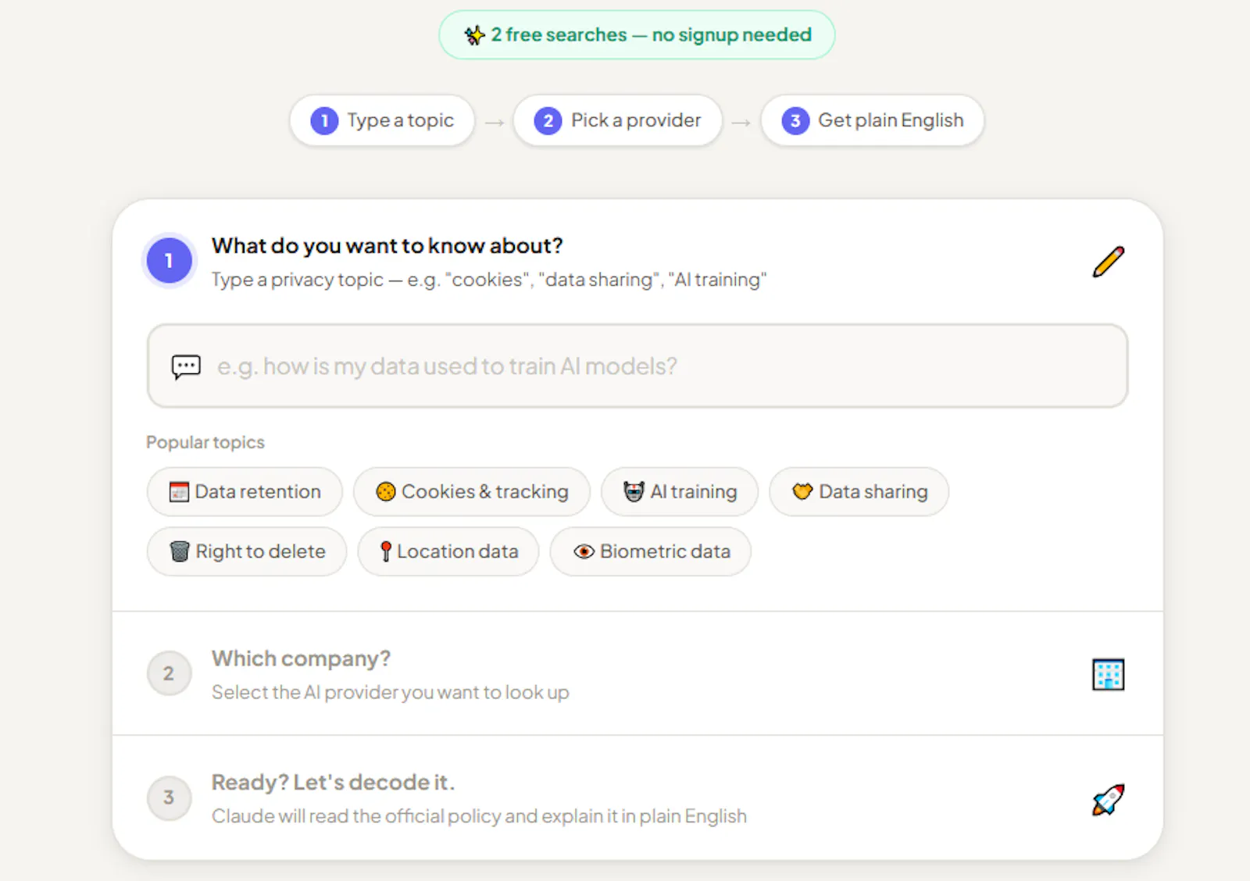Click the purple number 1 circle in the card
This screenshot has height=881, width=1250.
(x=169, y=261)
